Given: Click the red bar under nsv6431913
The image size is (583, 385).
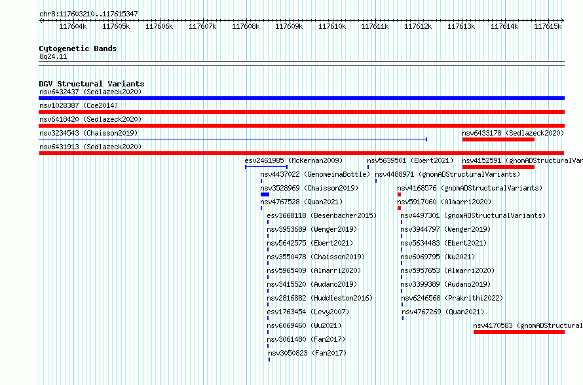Looking at the screenshot, I should click(x=301, y=153).
